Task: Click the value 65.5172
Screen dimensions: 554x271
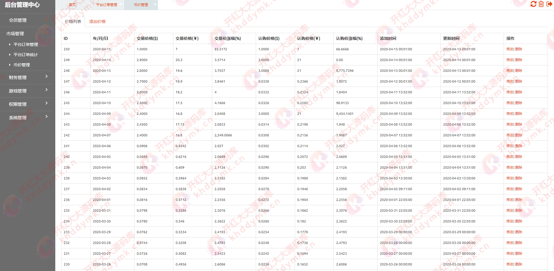Action: pos(221,49)
